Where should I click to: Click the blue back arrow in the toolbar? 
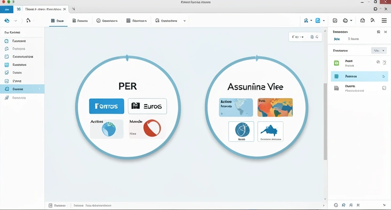pos(7,21)
